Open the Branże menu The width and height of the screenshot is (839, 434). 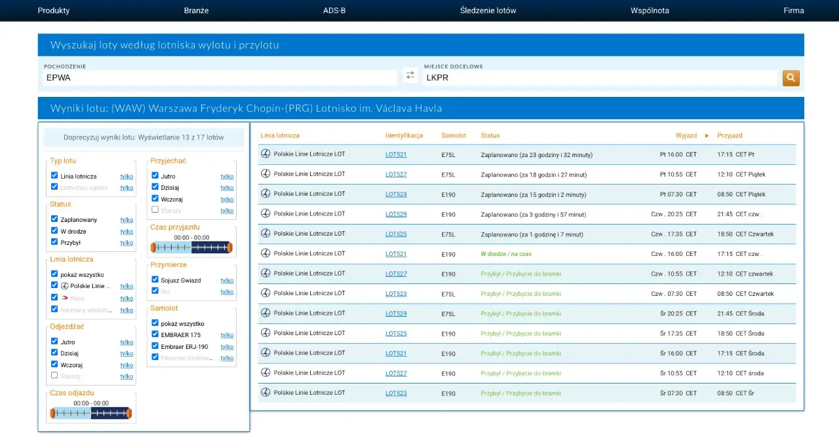click(197, 10)
